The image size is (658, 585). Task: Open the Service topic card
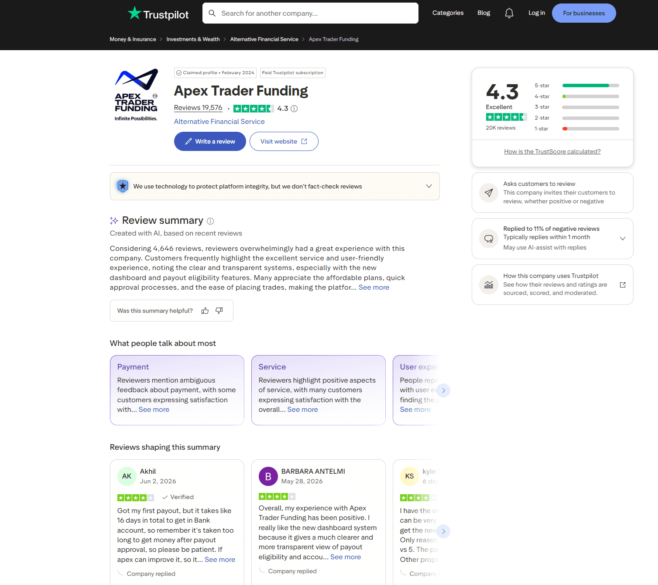point(319,390)
